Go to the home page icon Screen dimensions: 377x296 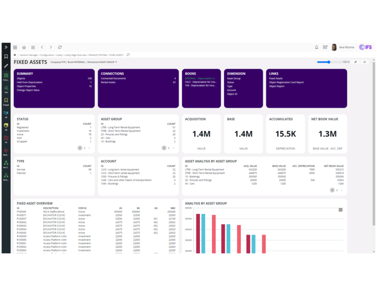click(x=24, y=47)
